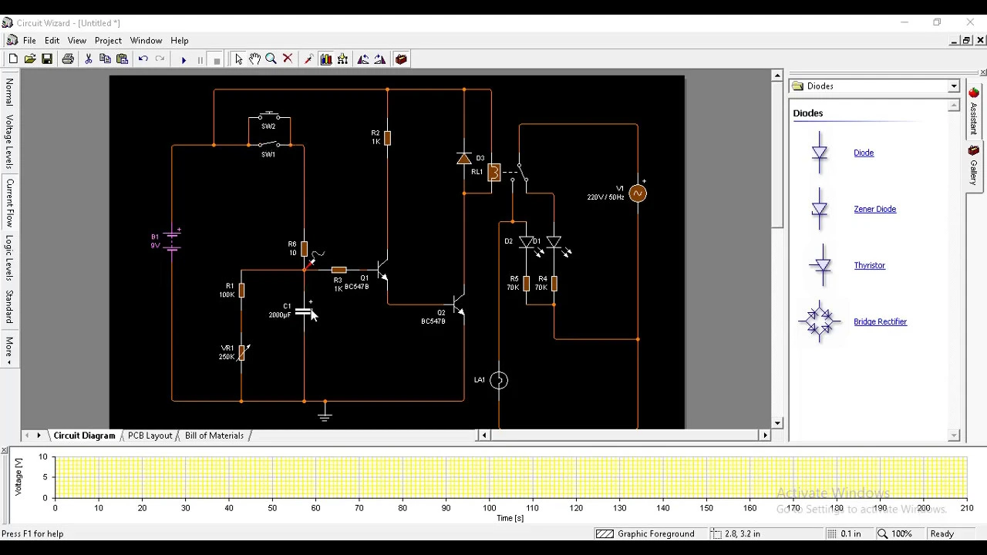Select the Logic Levels view tab
987x555 pixels.
click(x=9, y=257)
